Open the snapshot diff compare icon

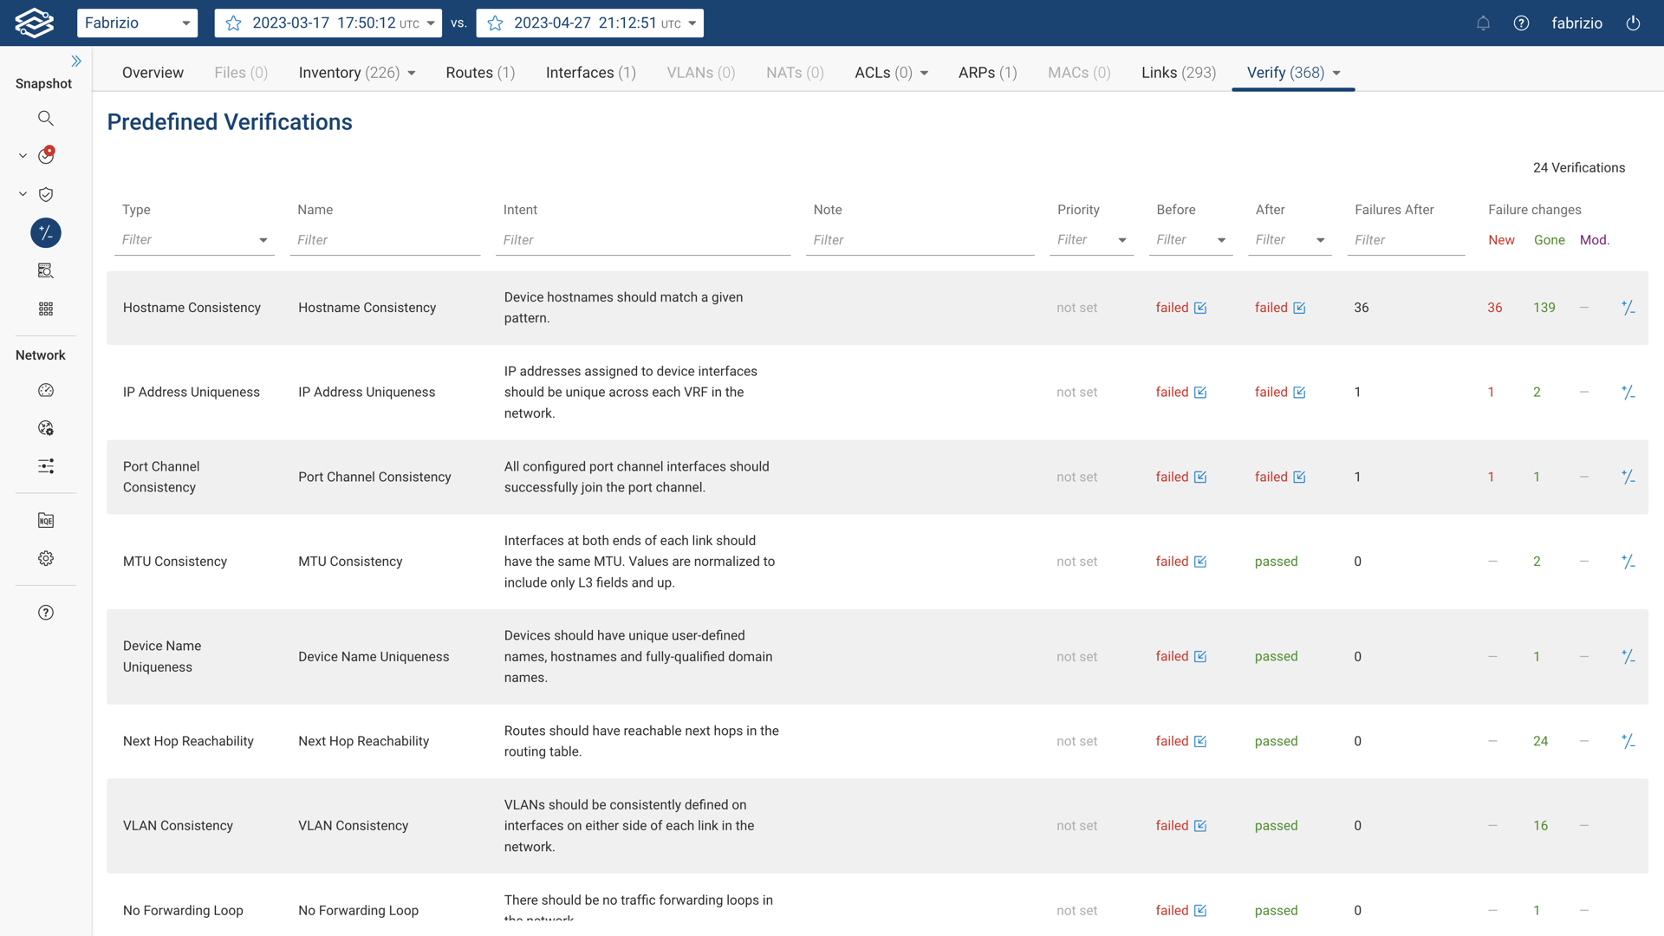click(x=46, y=232)
